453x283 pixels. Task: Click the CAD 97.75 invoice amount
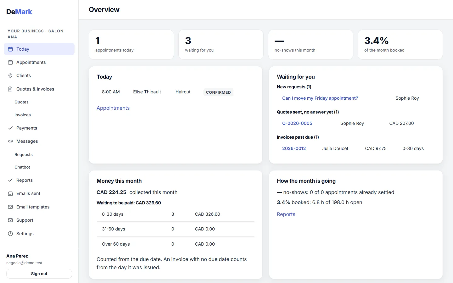click(x=376, y=148)
